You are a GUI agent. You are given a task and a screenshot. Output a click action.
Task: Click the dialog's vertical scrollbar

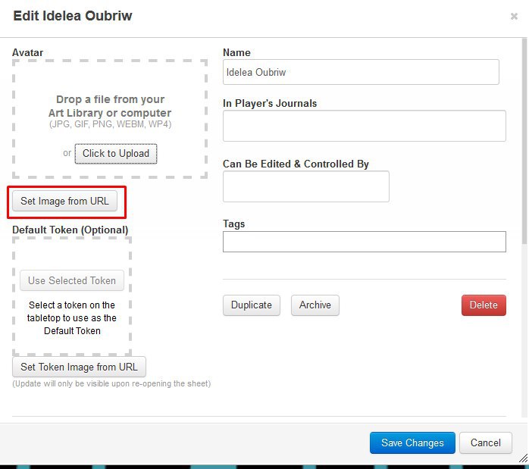[524, 141]
